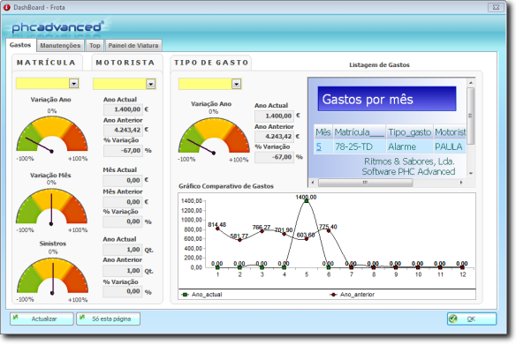
Task: Open month 5 link in Gastos list
Action: 319,146
